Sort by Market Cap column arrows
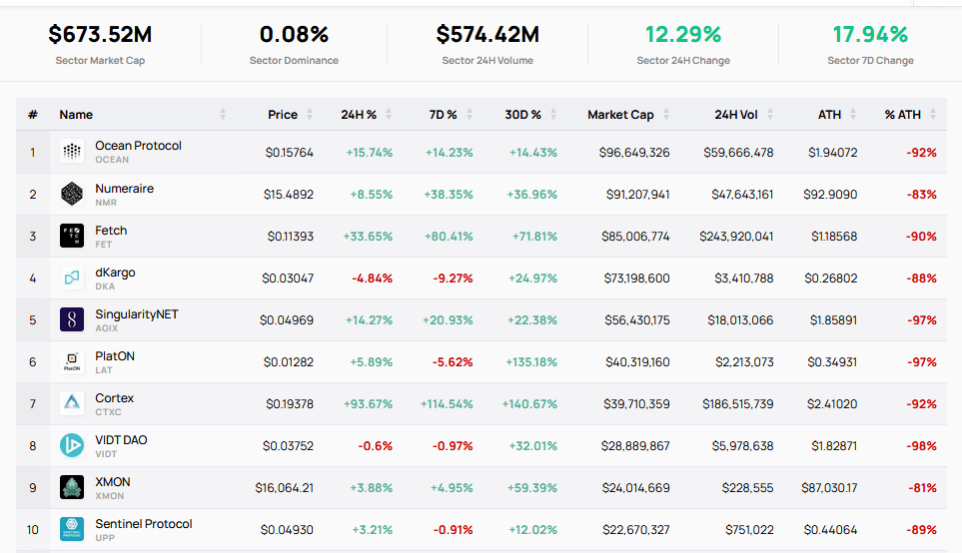 pyautogui.click(x=666, y=114)
